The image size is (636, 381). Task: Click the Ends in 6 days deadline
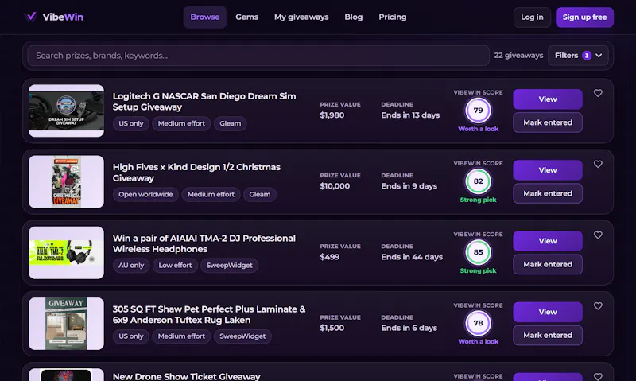(409, 328)
